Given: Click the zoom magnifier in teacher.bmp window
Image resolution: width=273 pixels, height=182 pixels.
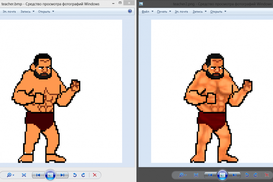Looking at the screenshot, I should pos(10,175).
